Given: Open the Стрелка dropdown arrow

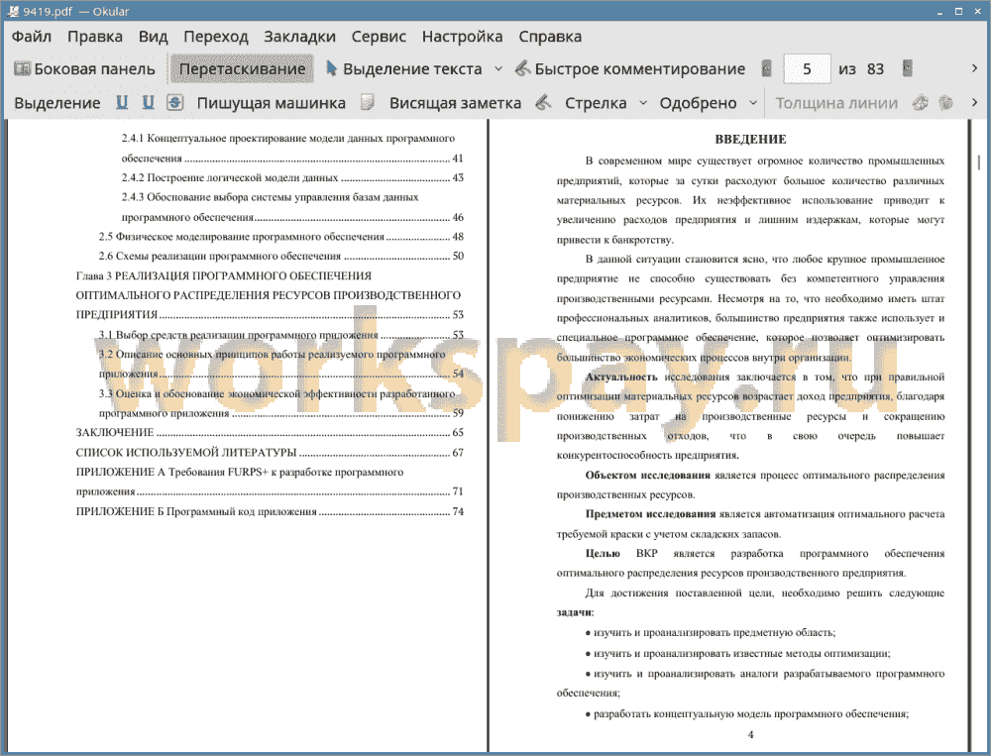Looking at the screenshot, I should pos(643,103).
